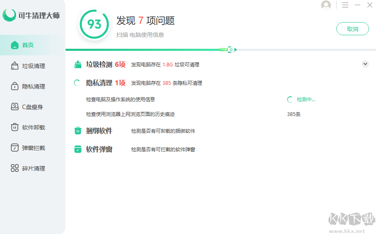Click the 首页 house icon

pyautogui.click(x=15, y=45)
